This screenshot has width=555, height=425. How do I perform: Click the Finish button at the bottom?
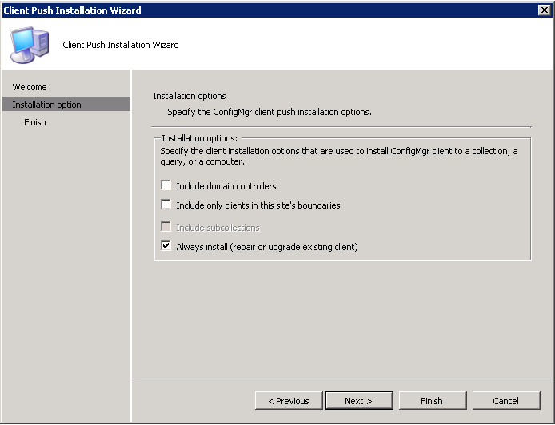433,400
